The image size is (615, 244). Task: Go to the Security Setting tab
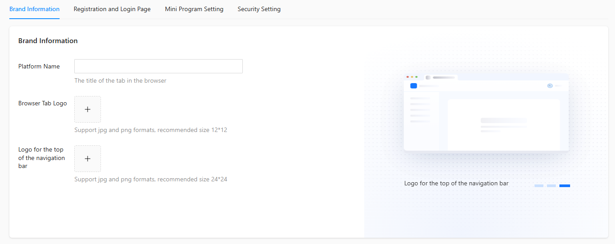(x=259, y=9)
